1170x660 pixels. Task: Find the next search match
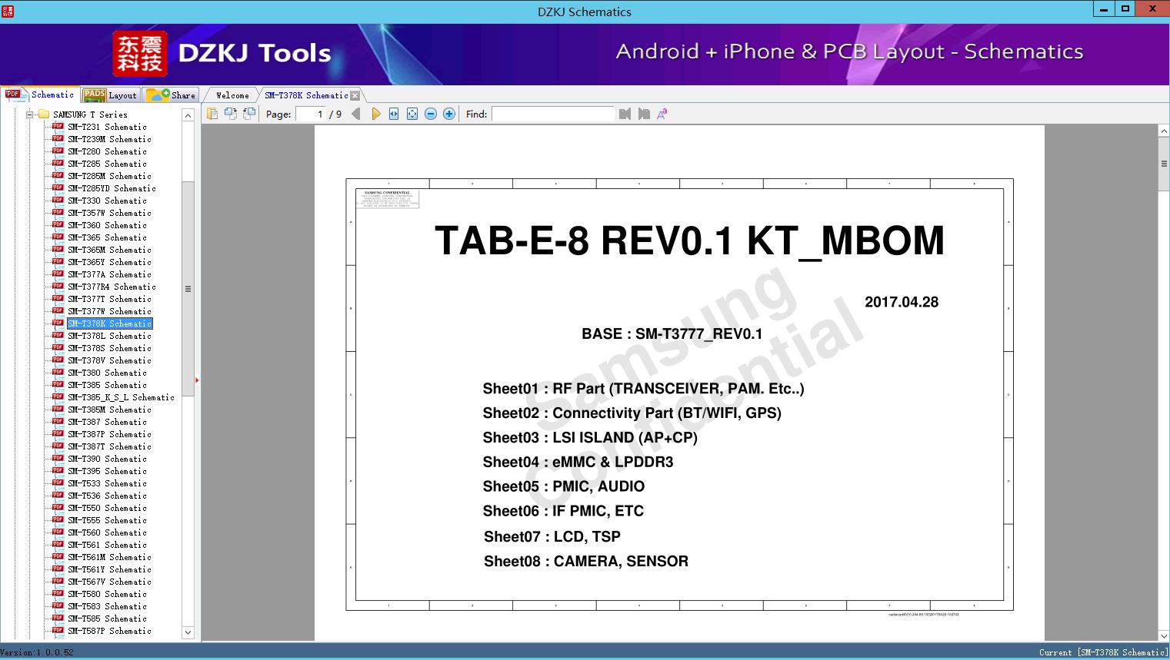644,114
